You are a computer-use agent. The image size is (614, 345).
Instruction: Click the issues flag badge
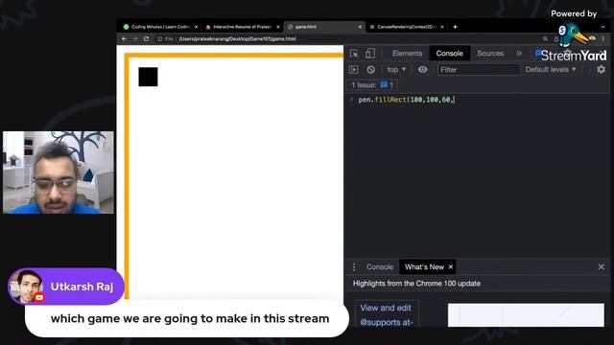387,85
